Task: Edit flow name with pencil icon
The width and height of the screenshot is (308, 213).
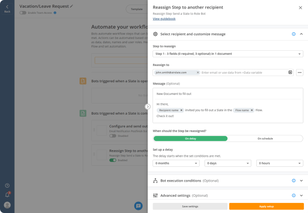Action: [x=71, y=6]
